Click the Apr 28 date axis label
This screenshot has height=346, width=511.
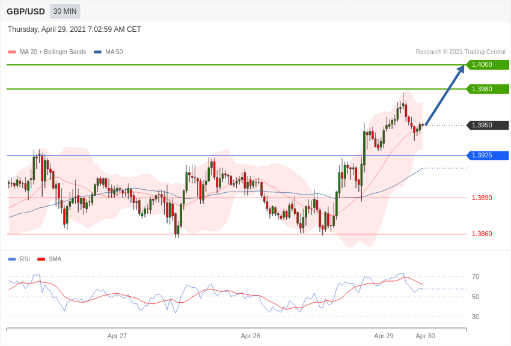pyautogui.click(x=250, y=336)
